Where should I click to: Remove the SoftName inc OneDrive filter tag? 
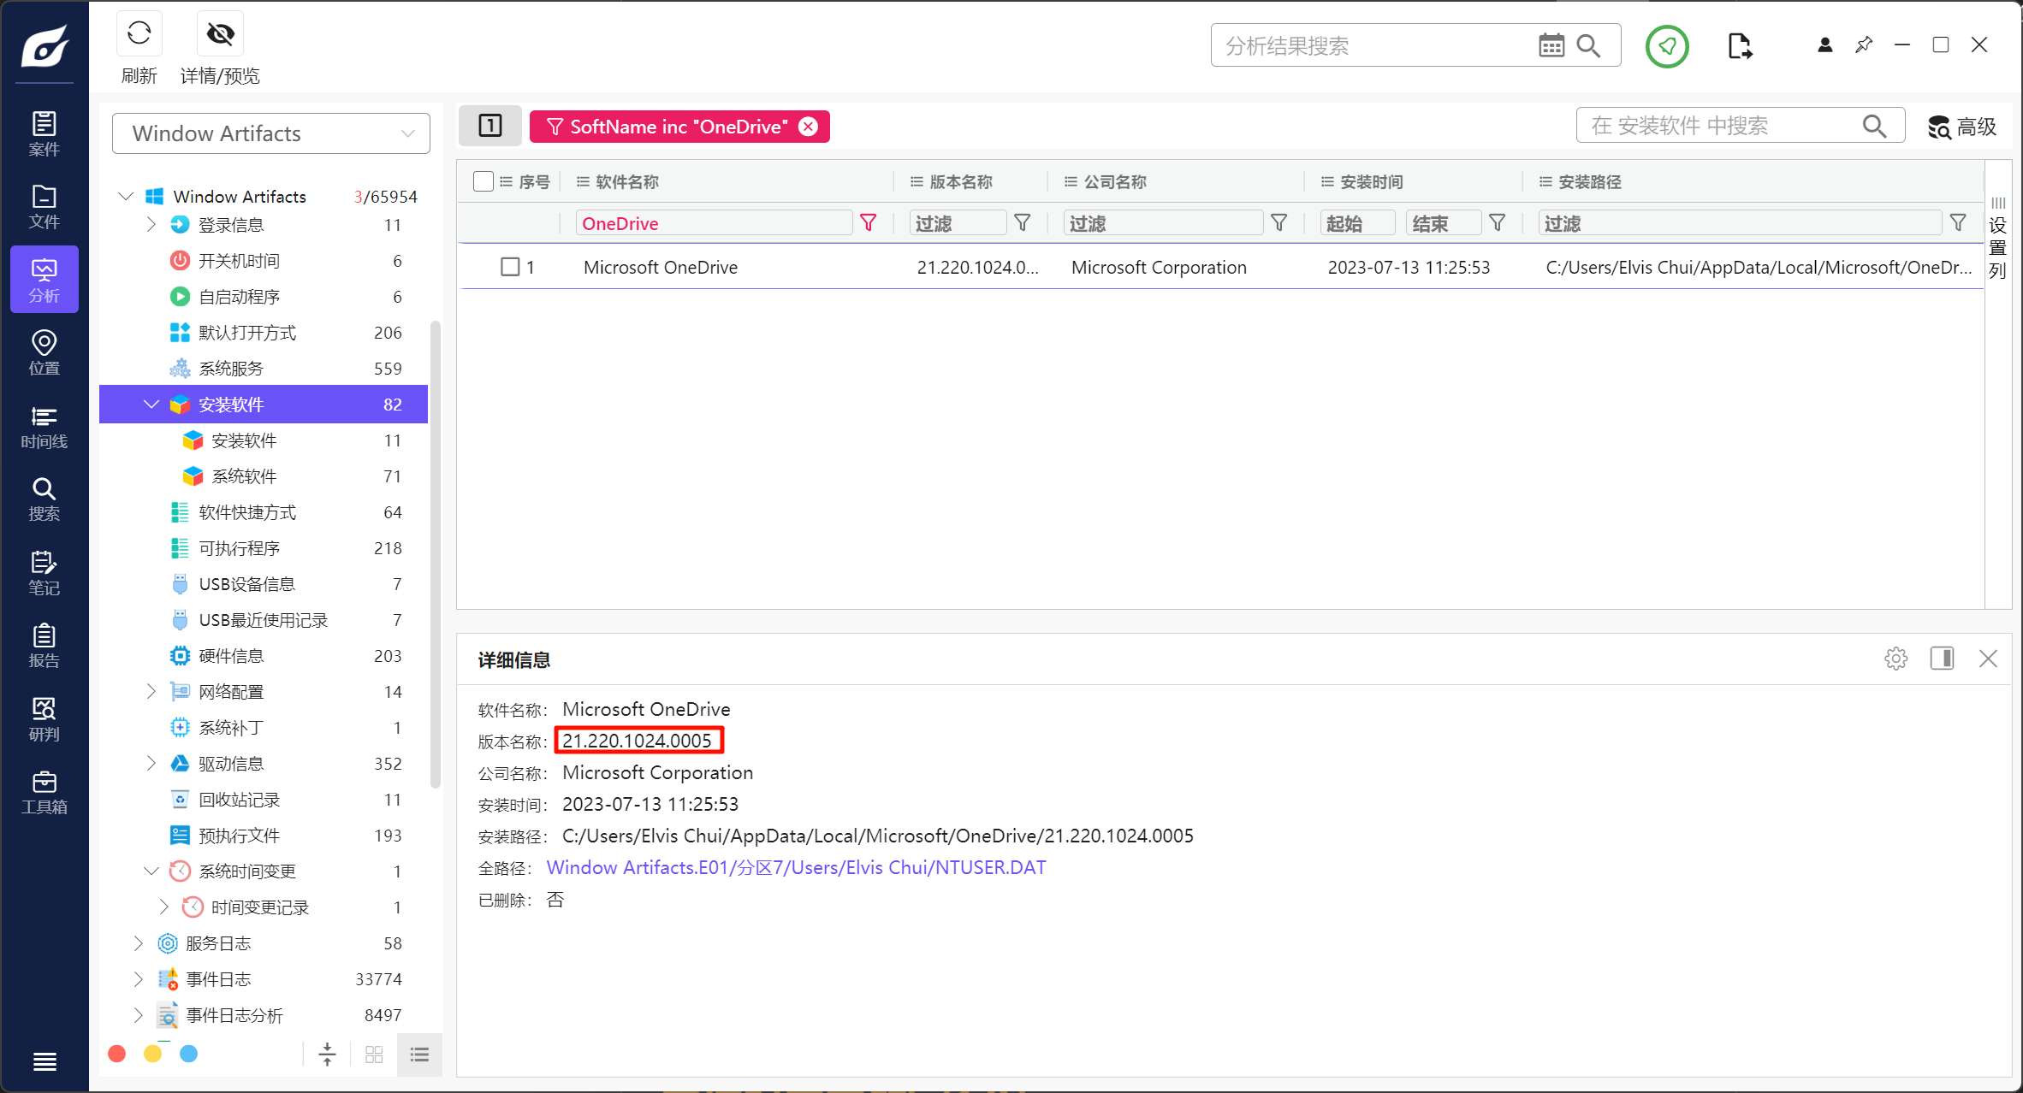click(808, 127)
